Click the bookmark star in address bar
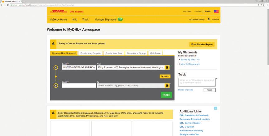 (264, 5)
